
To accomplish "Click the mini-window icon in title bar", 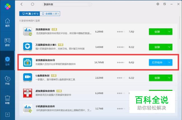I will click(x=165, y=4).
